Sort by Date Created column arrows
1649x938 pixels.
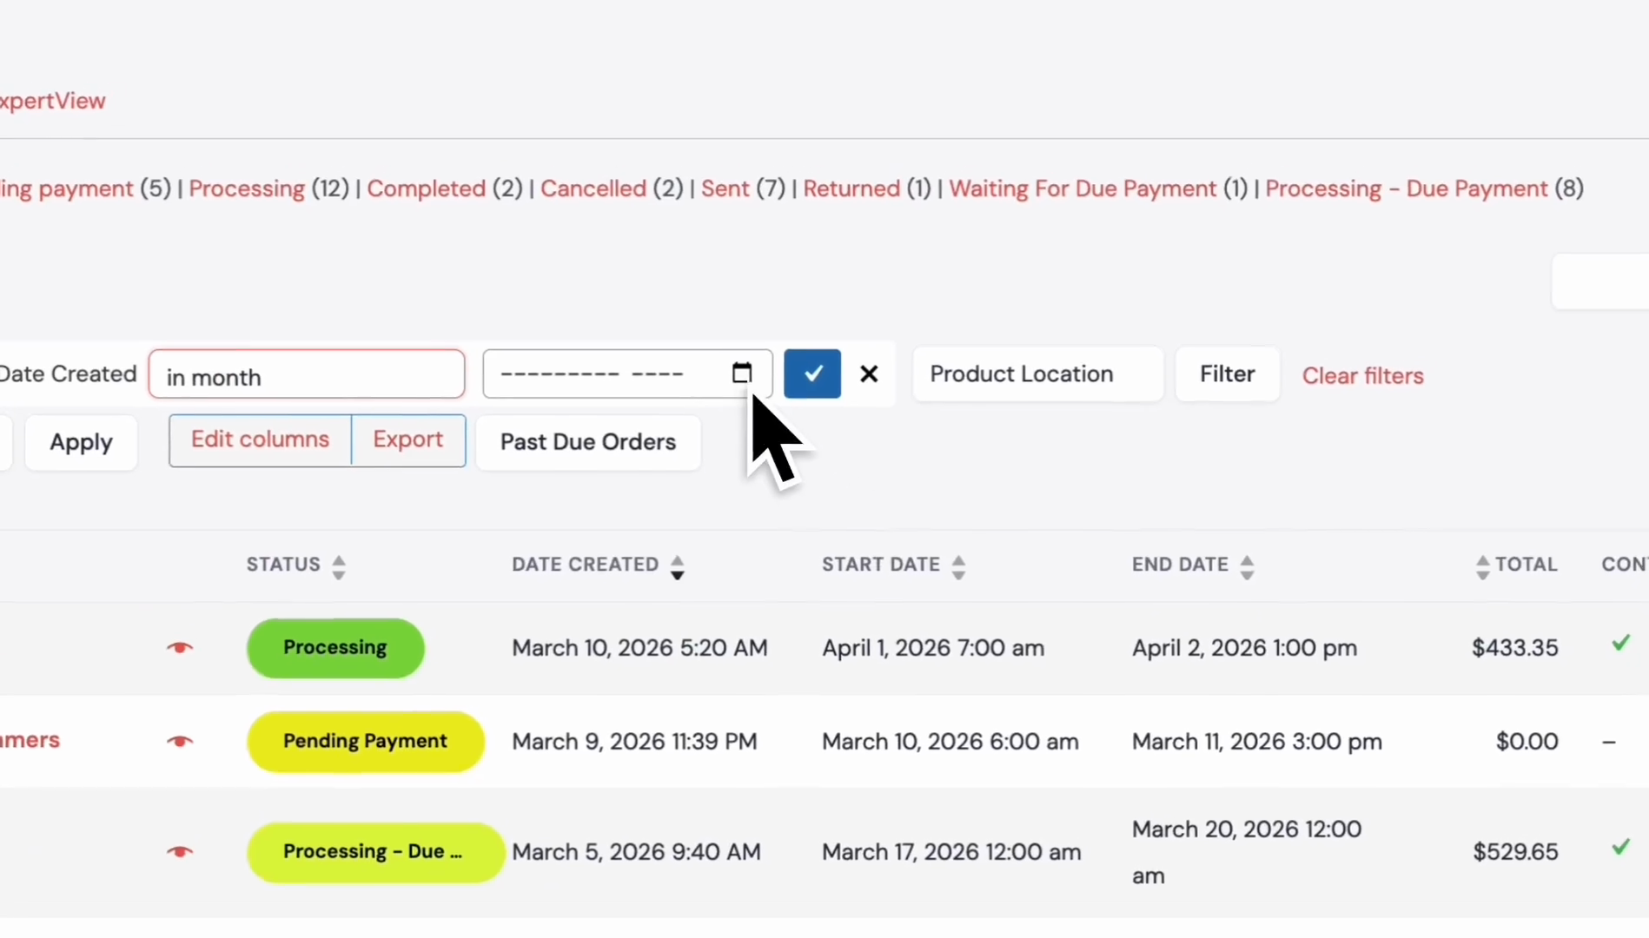click(678, 567)
